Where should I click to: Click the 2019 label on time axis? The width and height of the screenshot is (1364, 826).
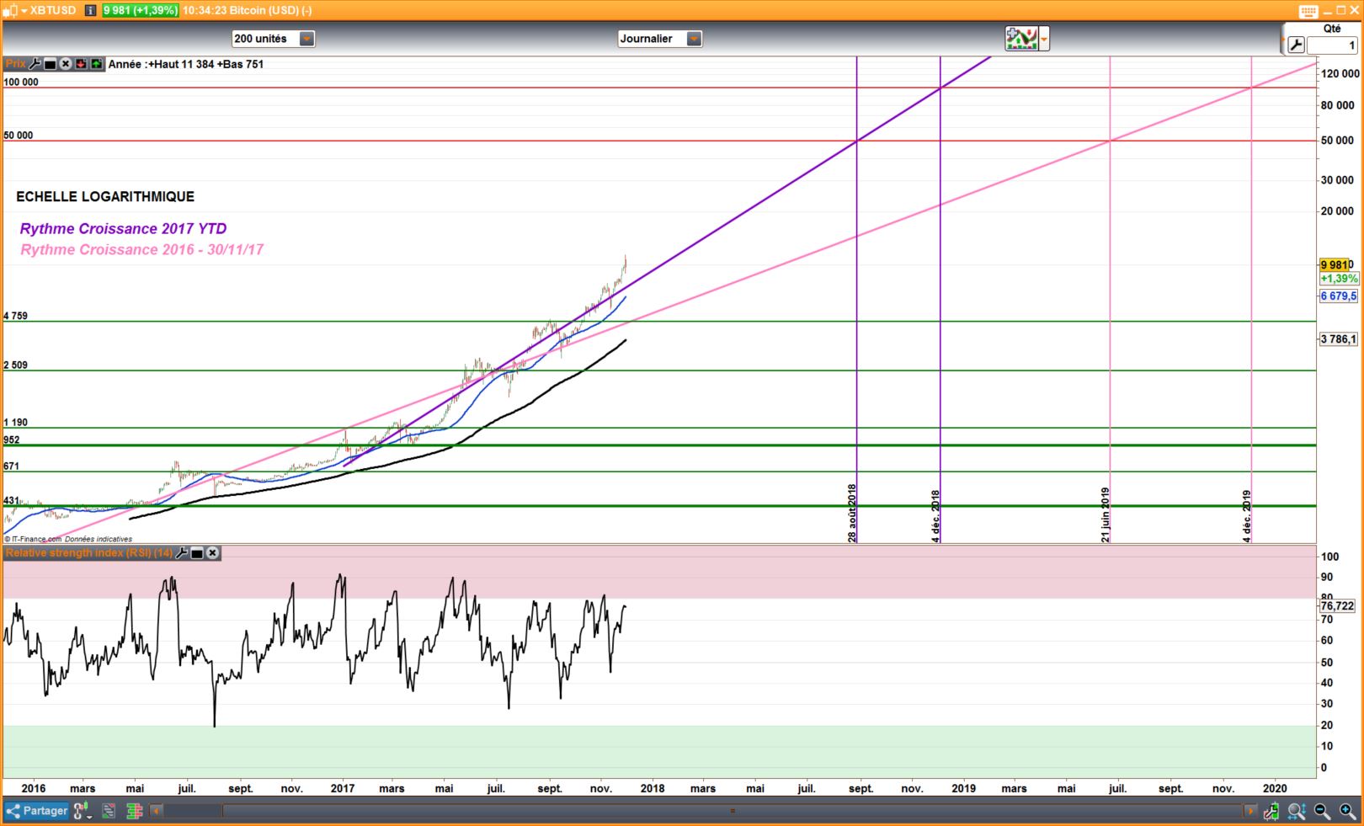click(x=964, y=788)
